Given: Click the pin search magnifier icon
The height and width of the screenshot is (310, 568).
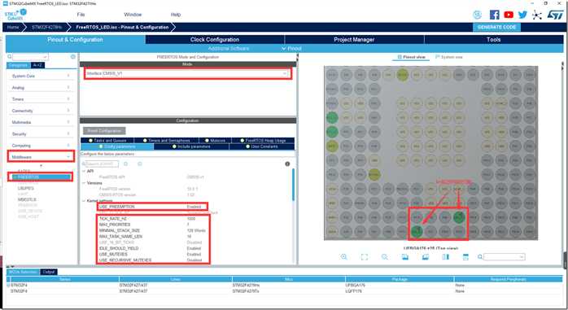Looking at the screenshot, I should [x=480, y=257].
